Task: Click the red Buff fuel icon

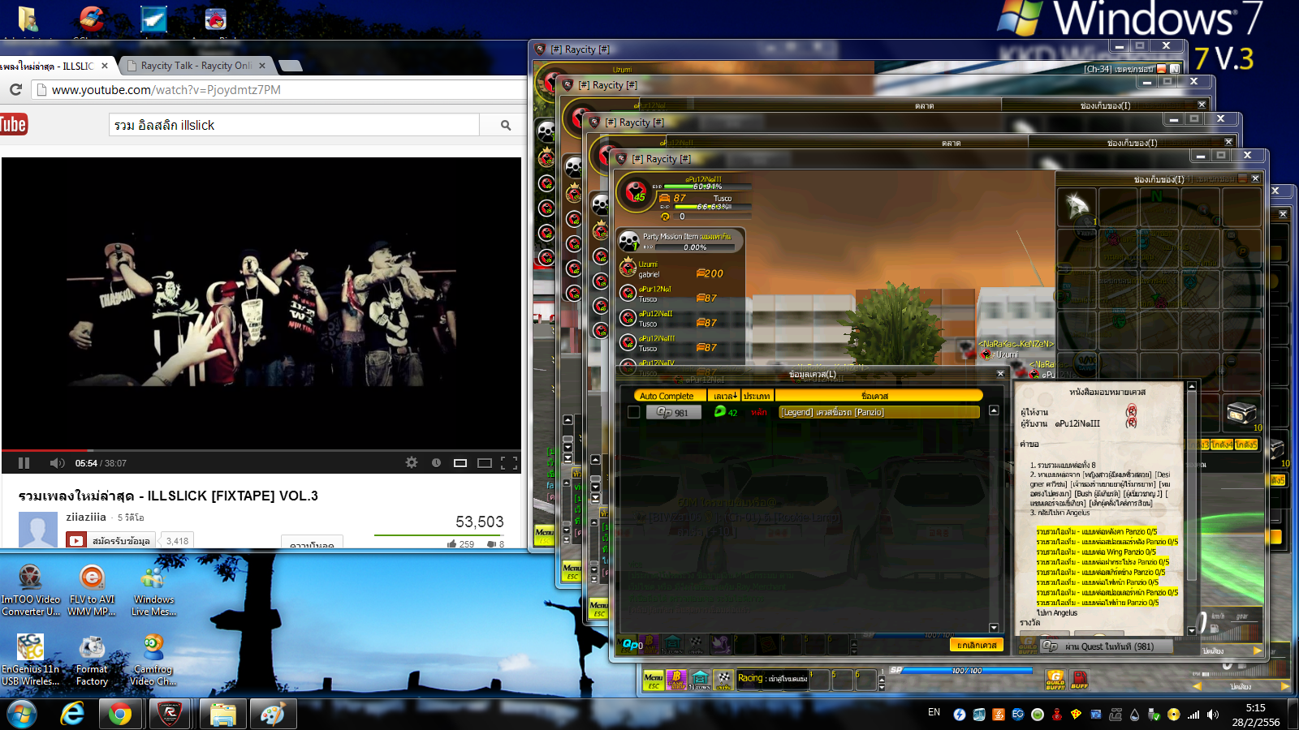Action: 1080,680
